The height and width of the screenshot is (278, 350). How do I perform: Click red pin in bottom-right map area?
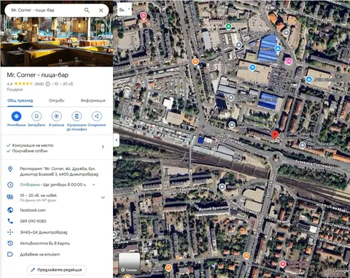[282, 263]
